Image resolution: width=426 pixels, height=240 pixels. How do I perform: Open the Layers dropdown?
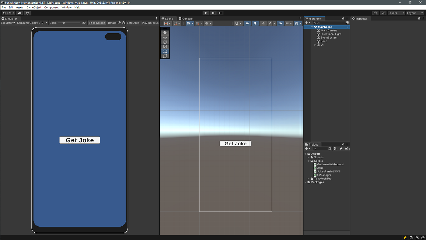[396, 13]
